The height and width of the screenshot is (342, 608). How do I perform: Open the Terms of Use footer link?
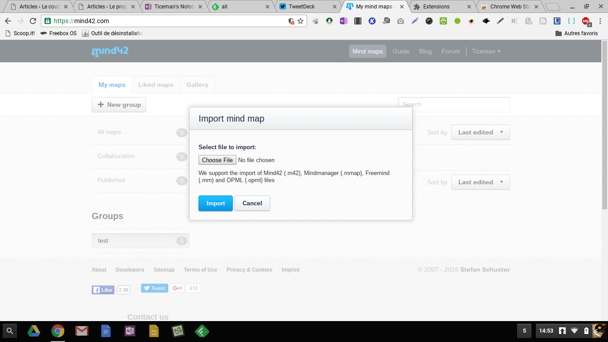coord(200,270)
